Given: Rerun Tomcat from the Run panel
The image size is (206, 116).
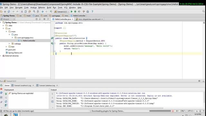Looking at the screenshot, I should tap(1, 85).
